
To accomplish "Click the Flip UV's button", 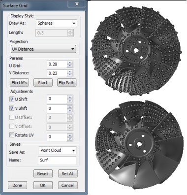I will click(x=19, y=83).
